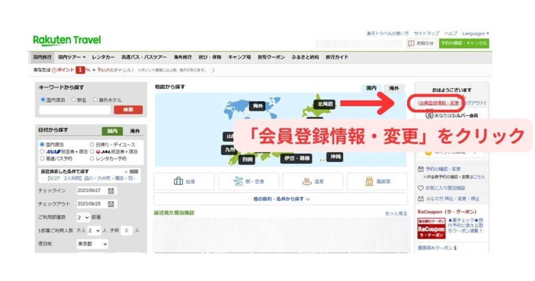The image size is (535, 281).
Task: Click the silver member S badge
Action: pyautogui.click(x=429, y=115)
